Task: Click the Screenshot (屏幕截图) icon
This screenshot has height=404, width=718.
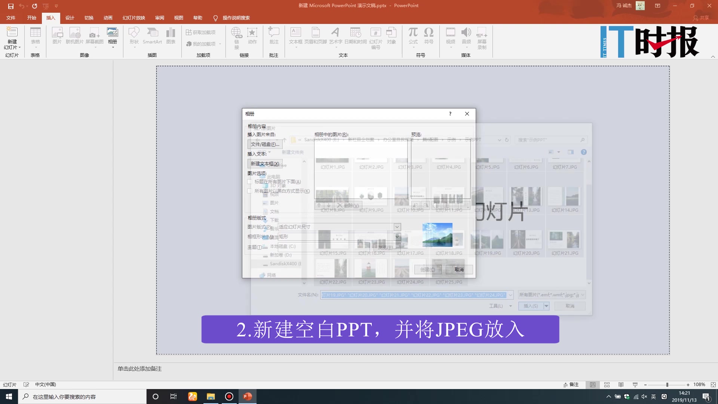Action: click(94, 33)
